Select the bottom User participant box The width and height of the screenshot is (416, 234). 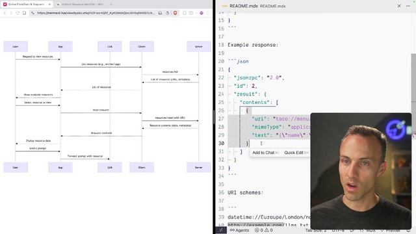(x=16, y=168)
